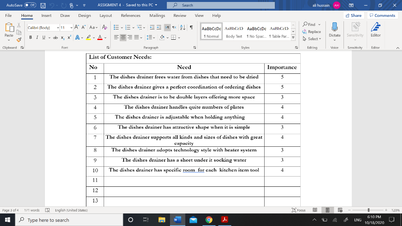Toggle Bold formatting
Viewport: 402px width, 226px height.
31,37
